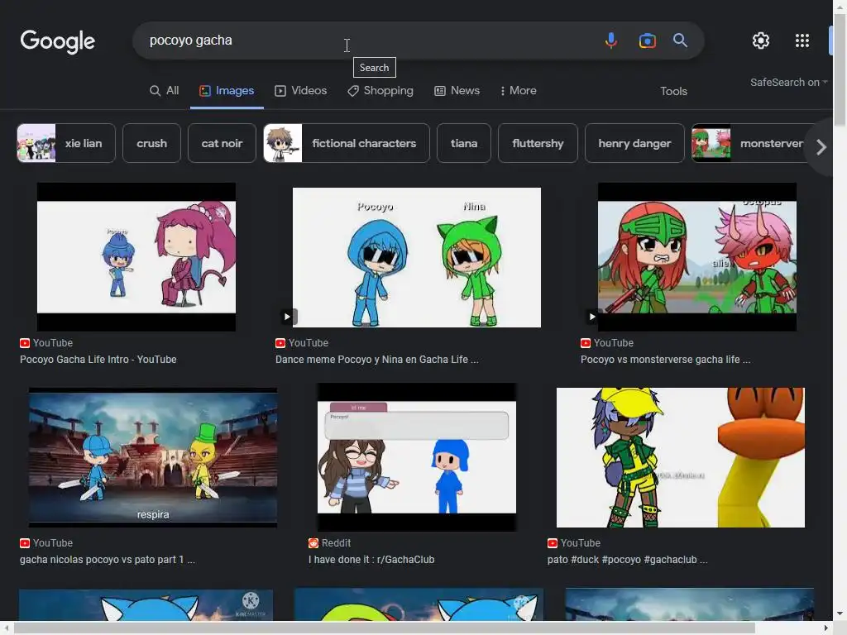The height and width of the screenshot is (635, 847).
Task: Open the Shopping tab
Action: (380, 91)
